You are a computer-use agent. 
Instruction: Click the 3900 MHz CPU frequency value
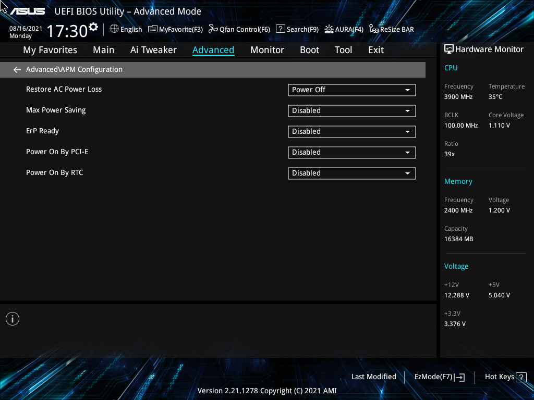click(x=458, y=97)
